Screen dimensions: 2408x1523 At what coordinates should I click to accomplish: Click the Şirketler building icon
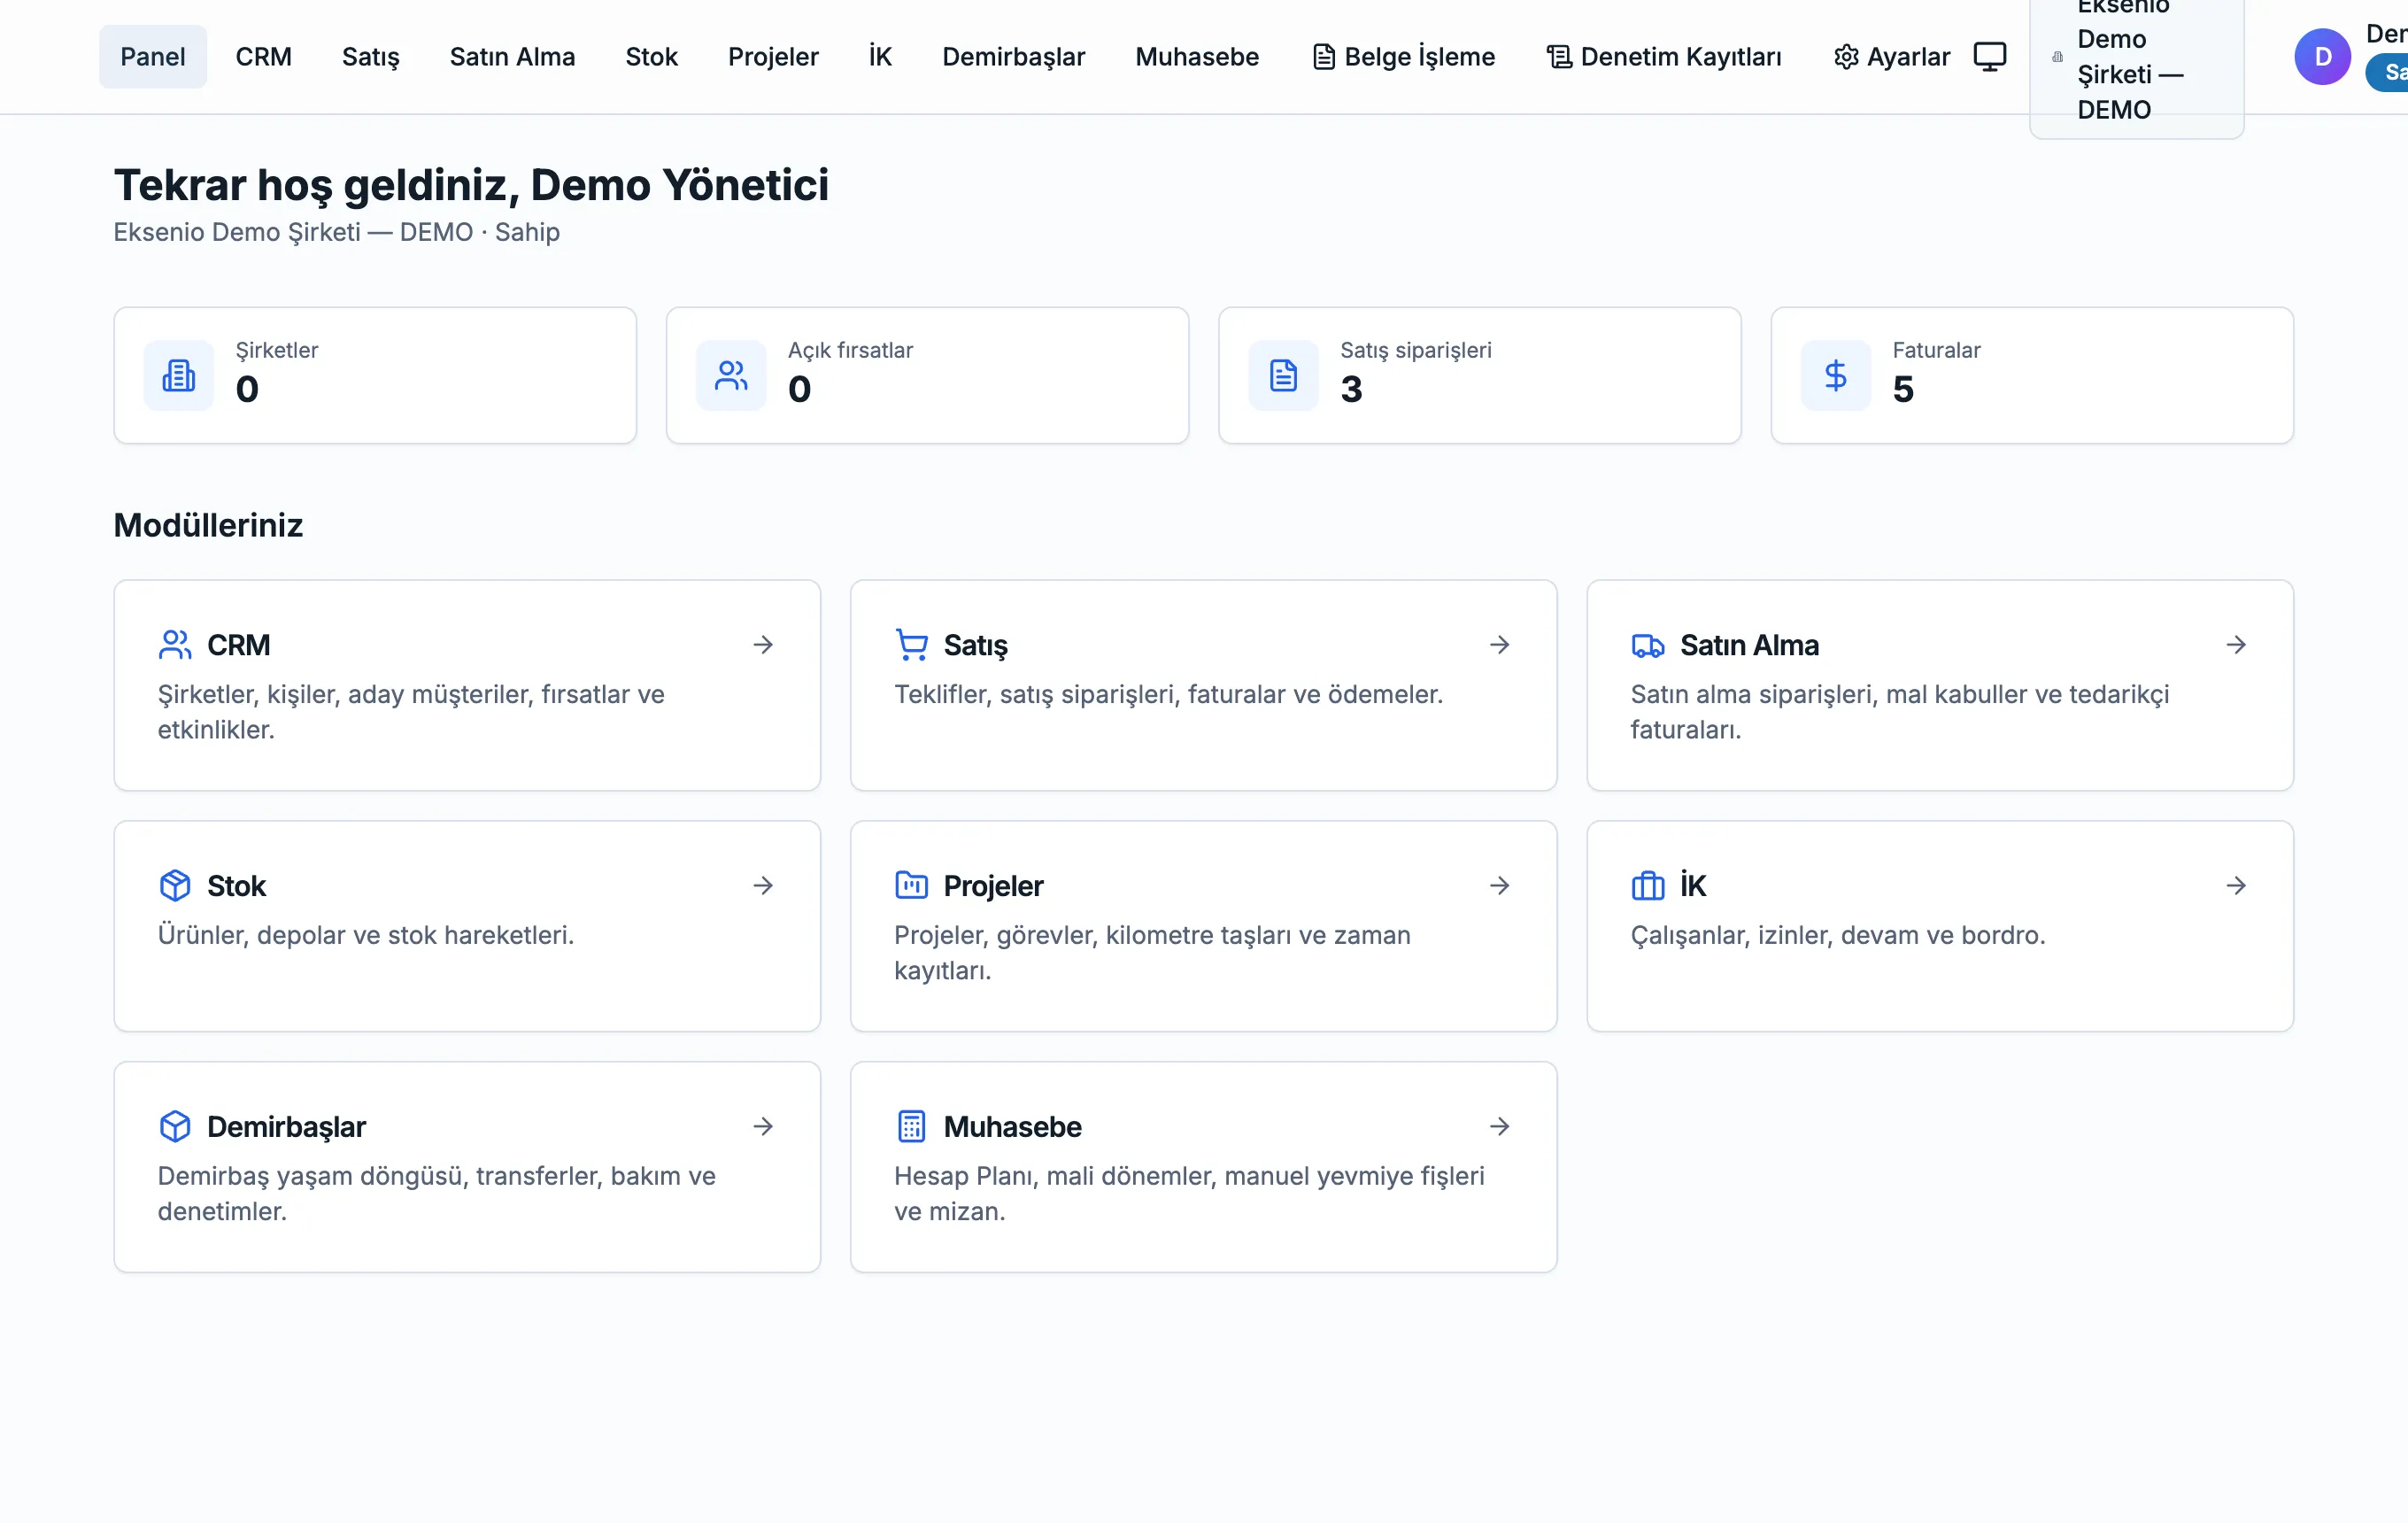point(179,375)
